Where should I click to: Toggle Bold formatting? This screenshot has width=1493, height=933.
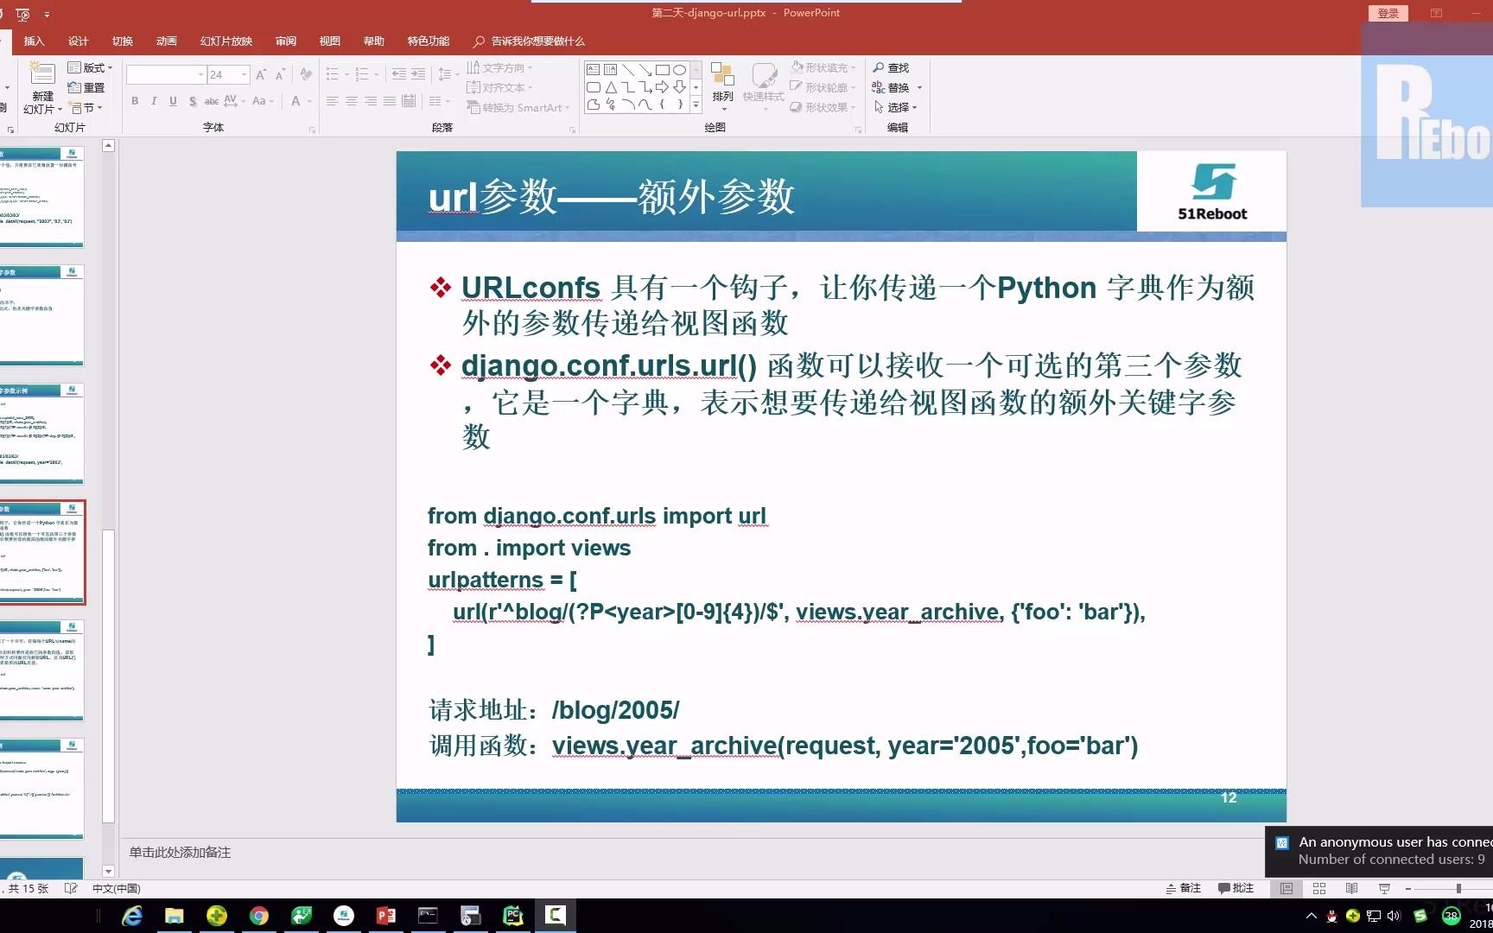pyautogui.click(x=135, y=101)
